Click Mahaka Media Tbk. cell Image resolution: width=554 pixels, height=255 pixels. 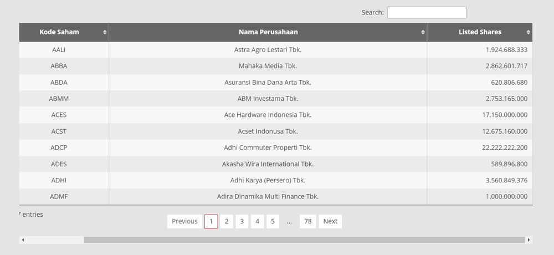268,66
